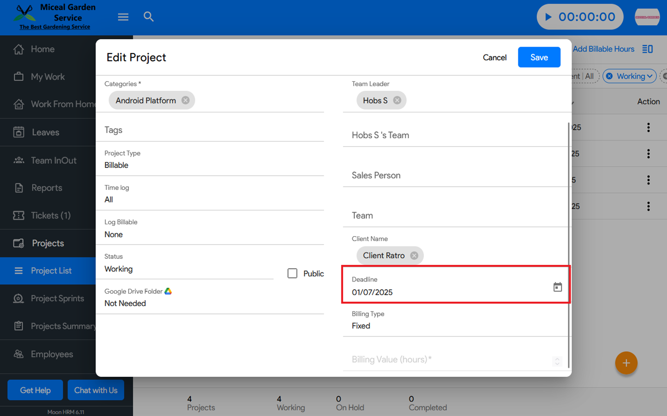Open the Status dropdown showing Working
The image size is (667, 416).
point(184,269)
